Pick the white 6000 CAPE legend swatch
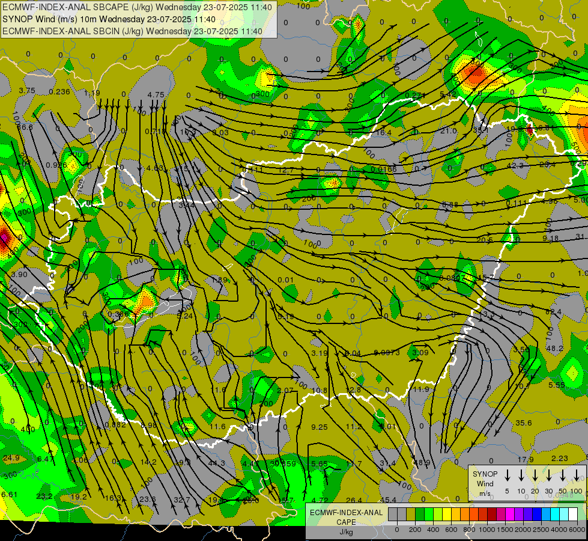The width and height of the screenshot is (588, 541). [572, 515]
